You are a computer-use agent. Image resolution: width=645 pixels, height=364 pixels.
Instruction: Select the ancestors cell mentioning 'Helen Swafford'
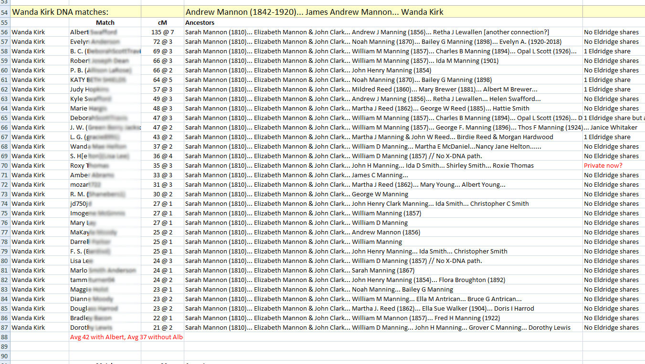tap(383, 99)
